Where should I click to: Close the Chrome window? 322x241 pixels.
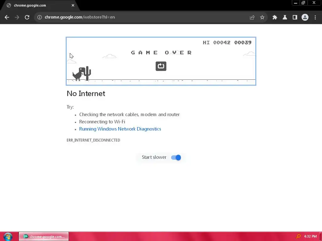pyautogui.click(x=314, y=3)
